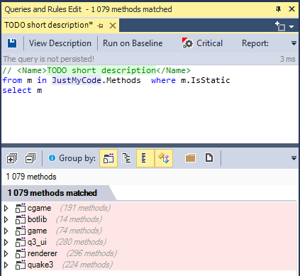Select the q3_ui assembly row
This screenshot has height=276, width=300.
[162, 242]
